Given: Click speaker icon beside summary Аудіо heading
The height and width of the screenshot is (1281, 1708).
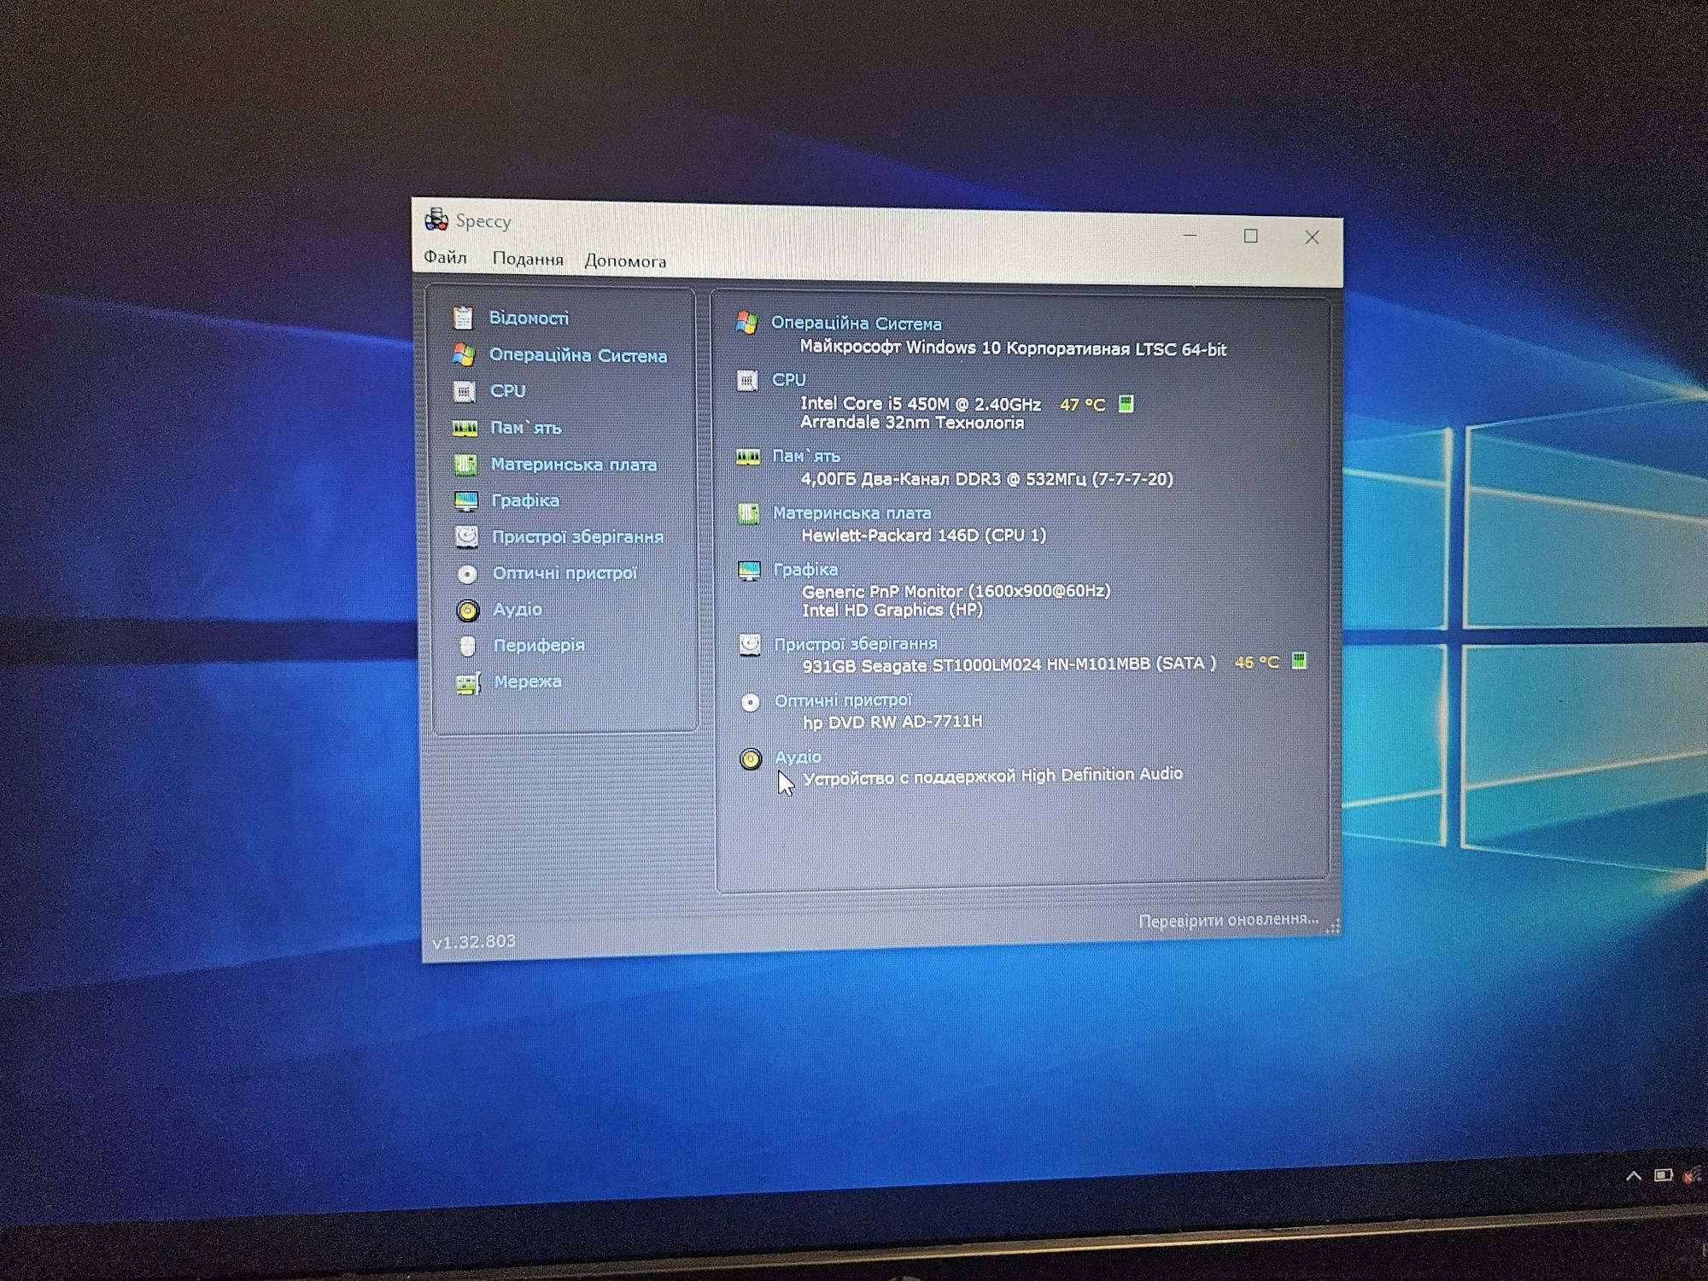Looking at the screenshot, I should pos(751,759).
